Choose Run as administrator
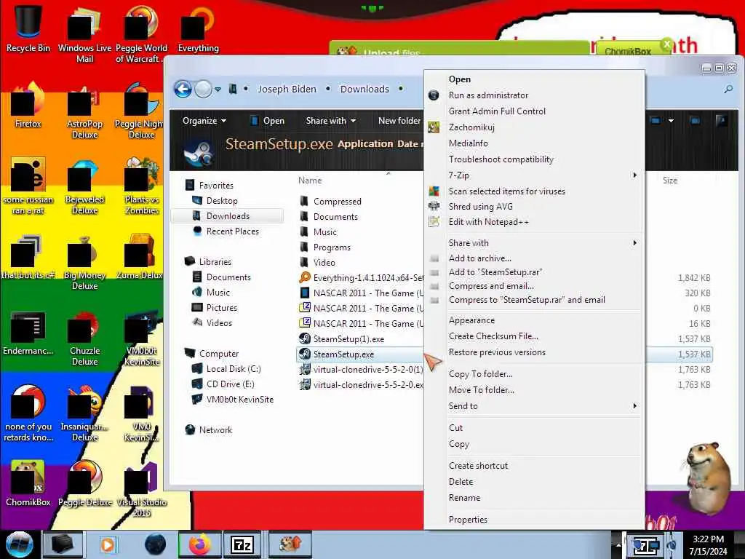745x559 pixels. tap(534, 95)
